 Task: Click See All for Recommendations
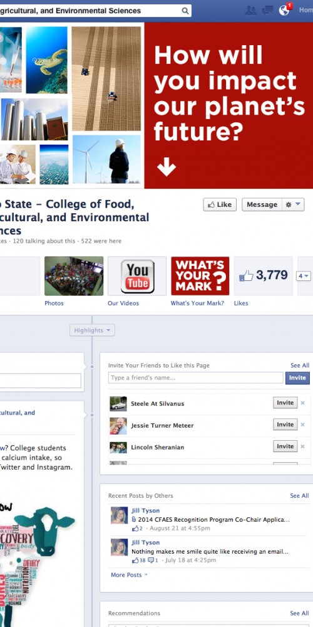299,613
